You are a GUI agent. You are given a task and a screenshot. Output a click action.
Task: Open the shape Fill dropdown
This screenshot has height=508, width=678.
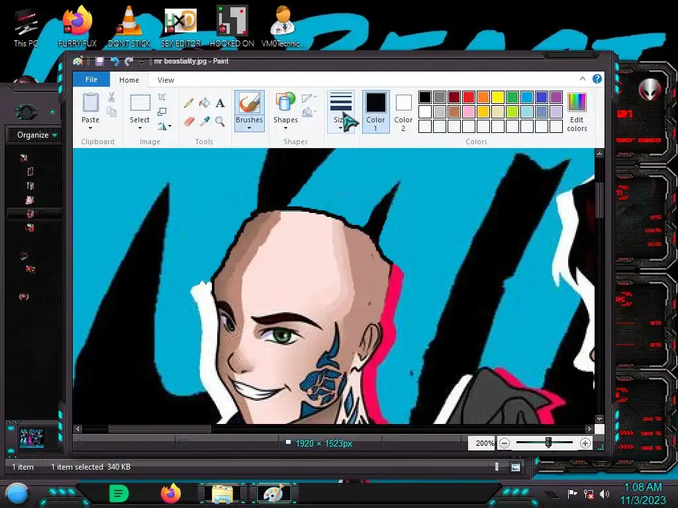point(310,112)
